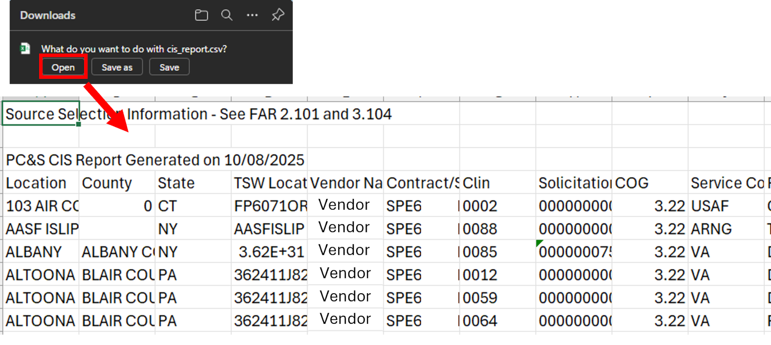Select the County header cell
This screenshot has width=771, height=345.
point(117,183)
